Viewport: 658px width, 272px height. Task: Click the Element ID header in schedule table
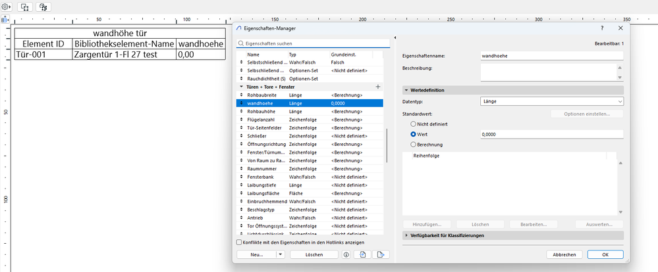coord(43,43)
